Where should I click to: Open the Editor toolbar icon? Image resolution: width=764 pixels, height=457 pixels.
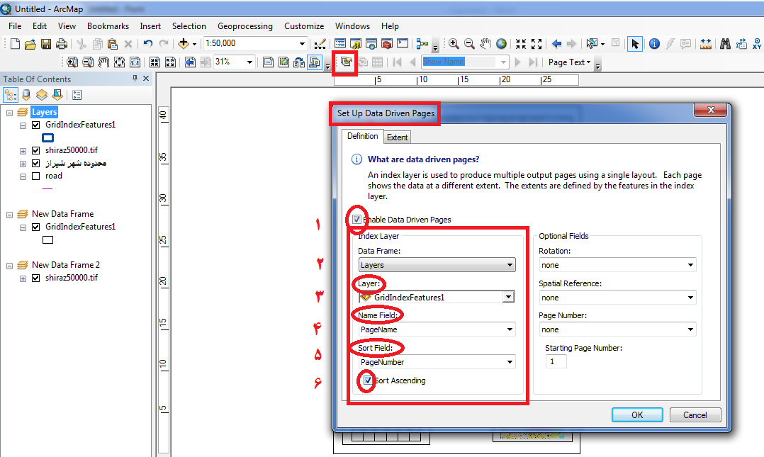[x=320, y=44]
